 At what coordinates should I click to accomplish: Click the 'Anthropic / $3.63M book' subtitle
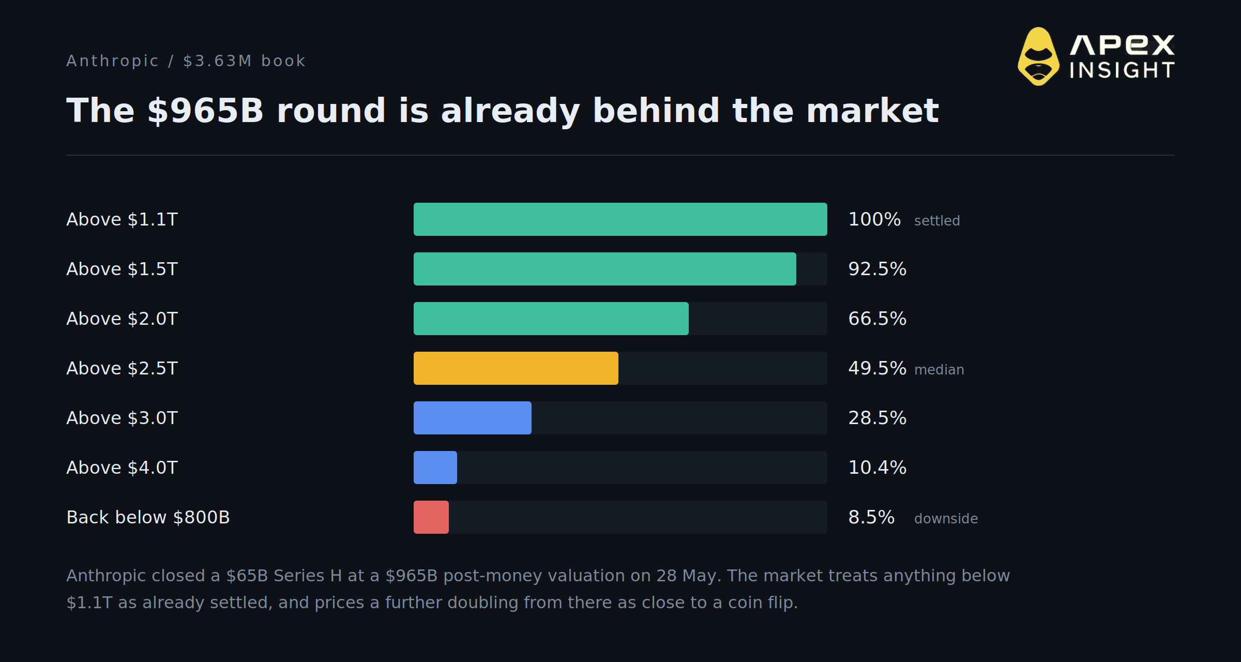point(186,61)
